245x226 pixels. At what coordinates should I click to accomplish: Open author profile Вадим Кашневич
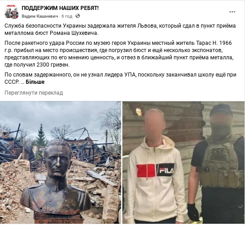pyautogui.click(x=40, y=16)
